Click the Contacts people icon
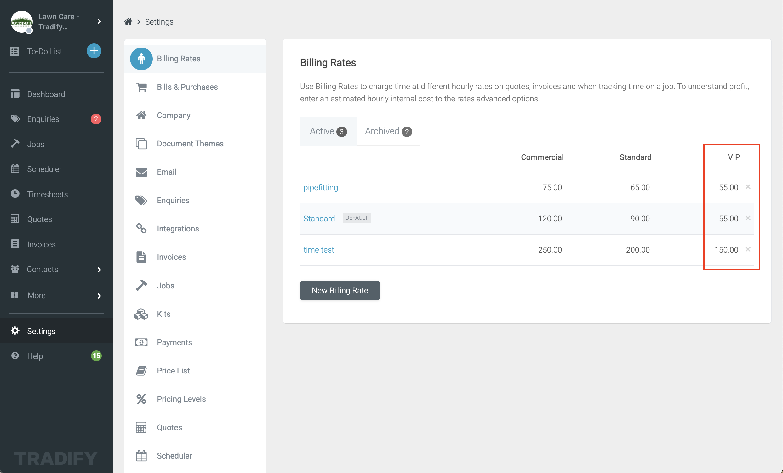This screenshot has width=783, height=473. [15, 269]
